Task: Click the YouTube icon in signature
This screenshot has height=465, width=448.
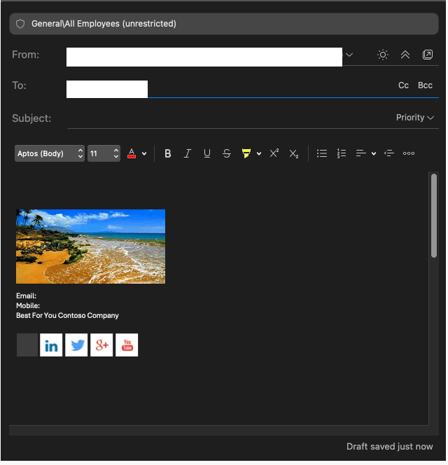Action: (127, 345)
